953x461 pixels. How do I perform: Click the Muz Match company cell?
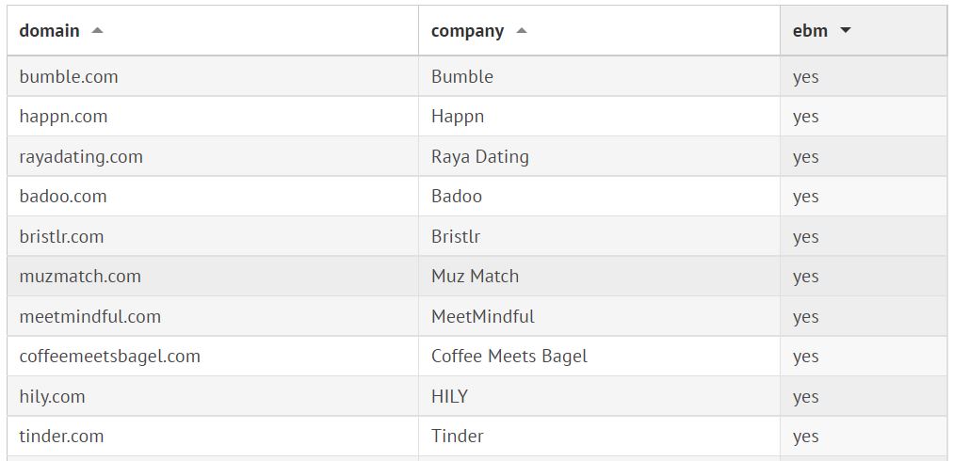[x=475, y=277]
